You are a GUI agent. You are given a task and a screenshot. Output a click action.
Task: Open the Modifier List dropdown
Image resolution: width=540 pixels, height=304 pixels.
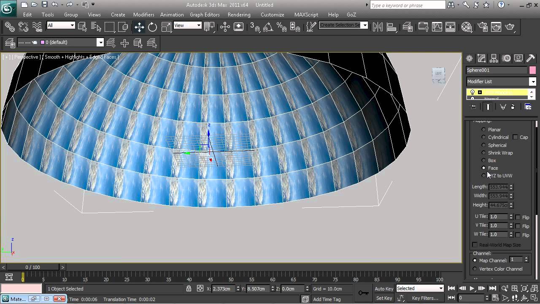pyautogui.click(x=533, y=81)
